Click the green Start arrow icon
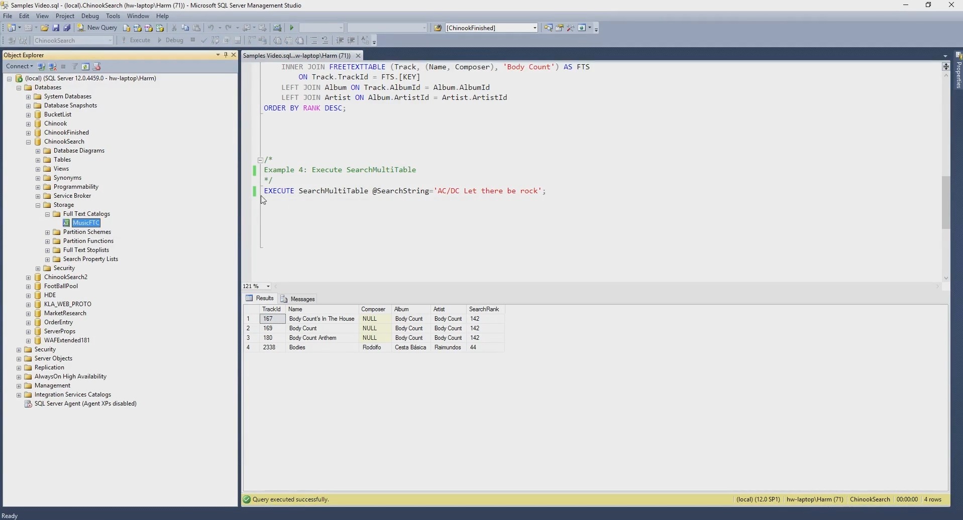Screen dimensions: 963x520 pyautogui.click(x=292, y=28)
